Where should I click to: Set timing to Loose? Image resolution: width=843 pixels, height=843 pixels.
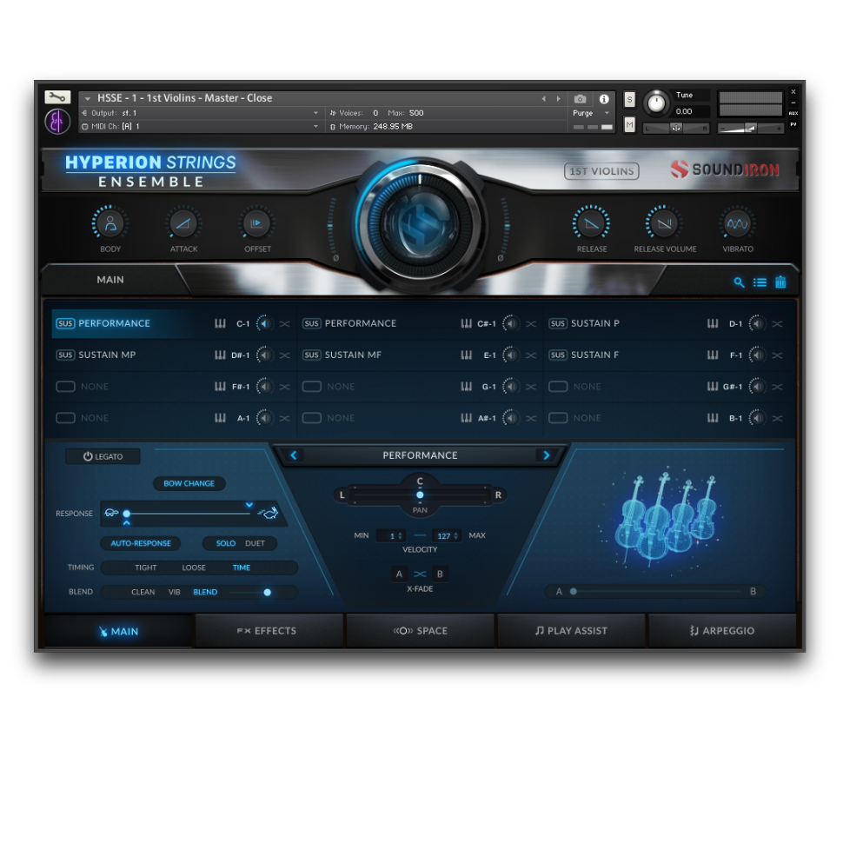194,568
